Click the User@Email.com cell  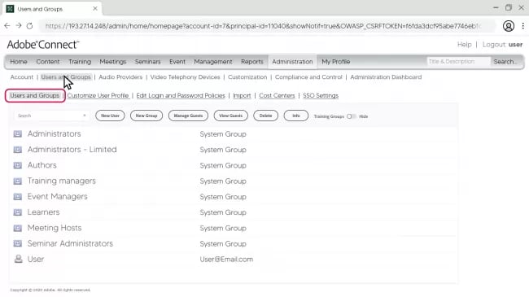click(226, 260)
